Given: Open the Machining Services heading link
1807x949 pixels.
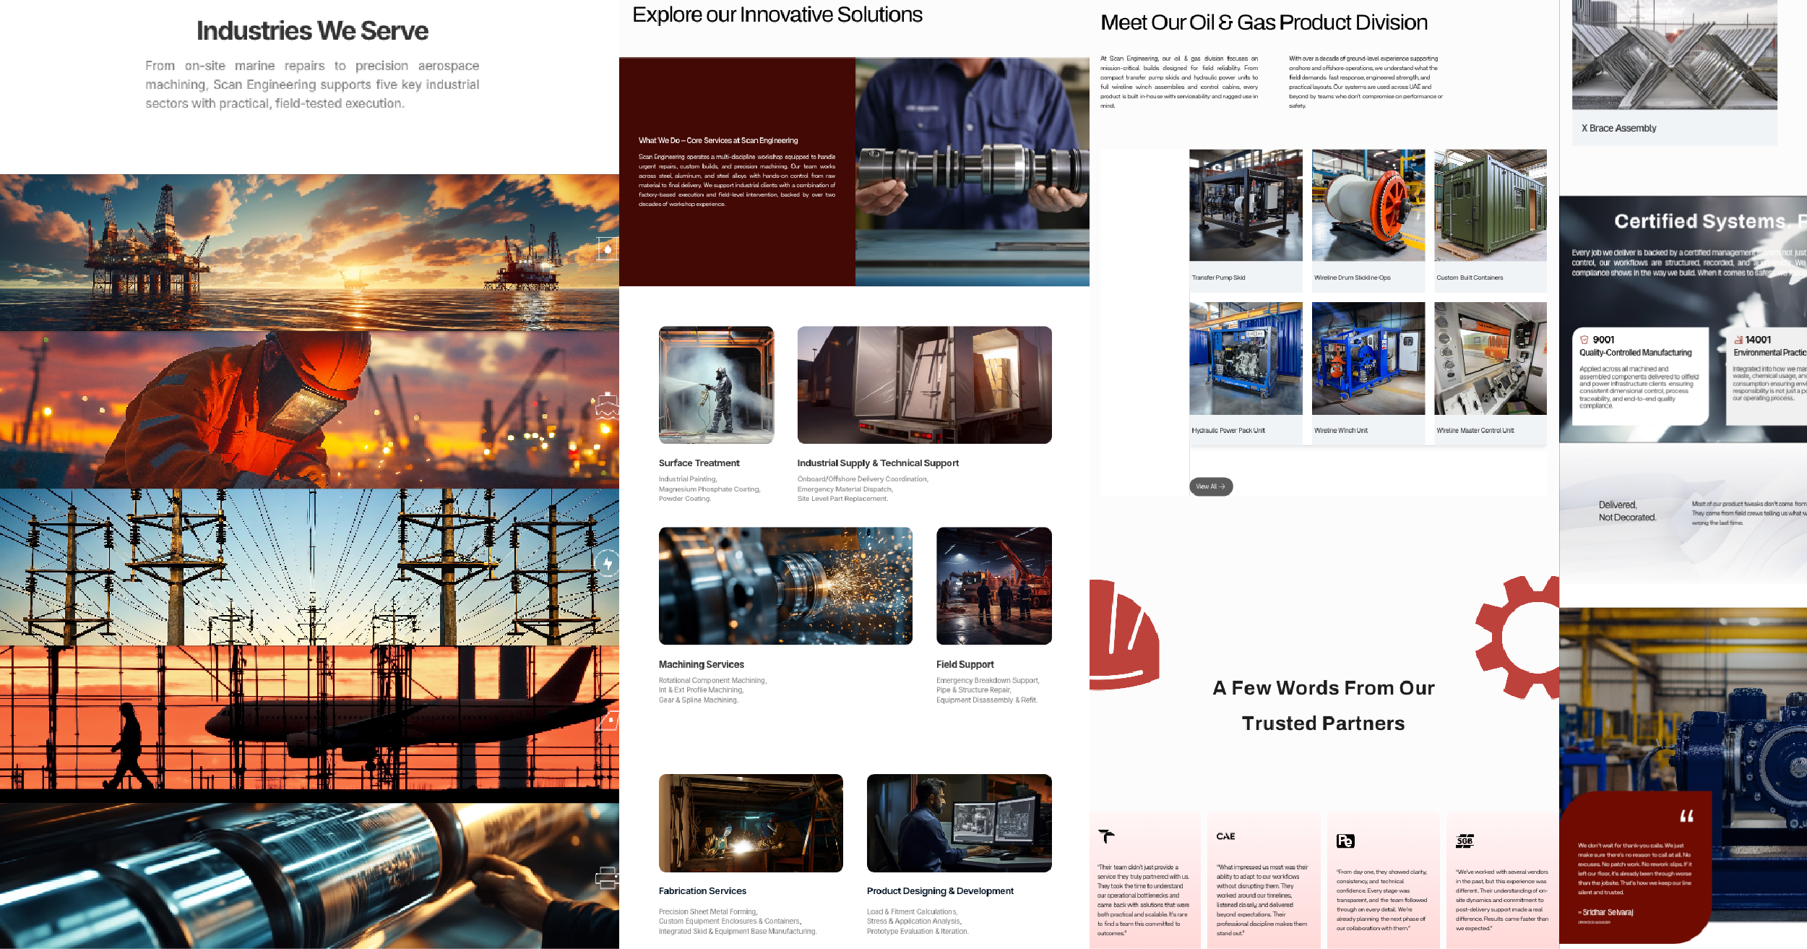Looking at the screenshot, I should [x=701, y=664].
